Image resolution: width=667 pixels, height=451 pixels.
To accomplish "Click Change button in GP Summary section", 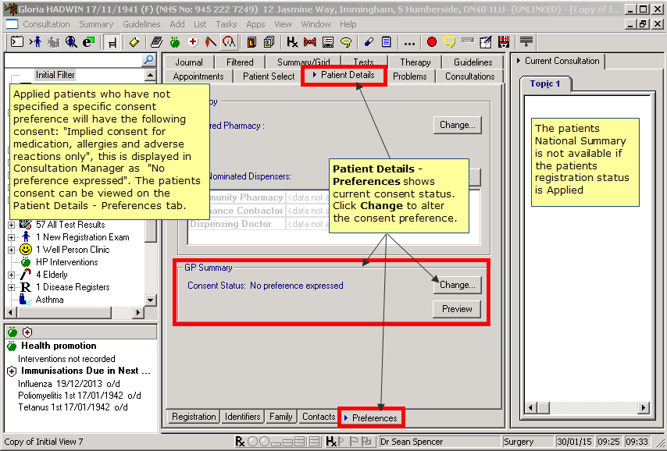I will point(457,285).
